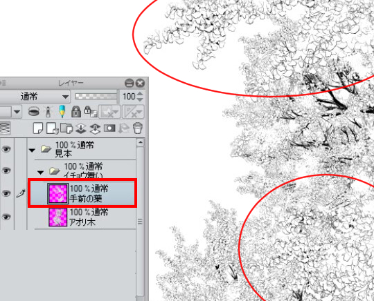Collapse the 見本 layer folder

(32, 150)
